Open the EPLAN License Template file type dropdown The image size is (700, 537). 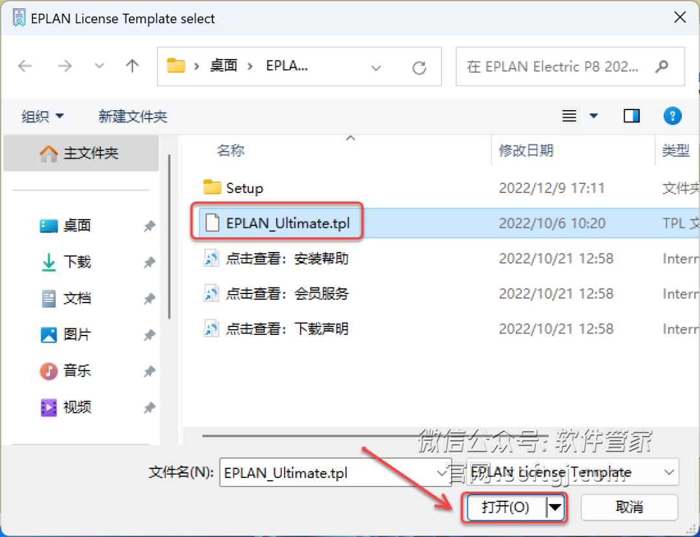(572, 472)
